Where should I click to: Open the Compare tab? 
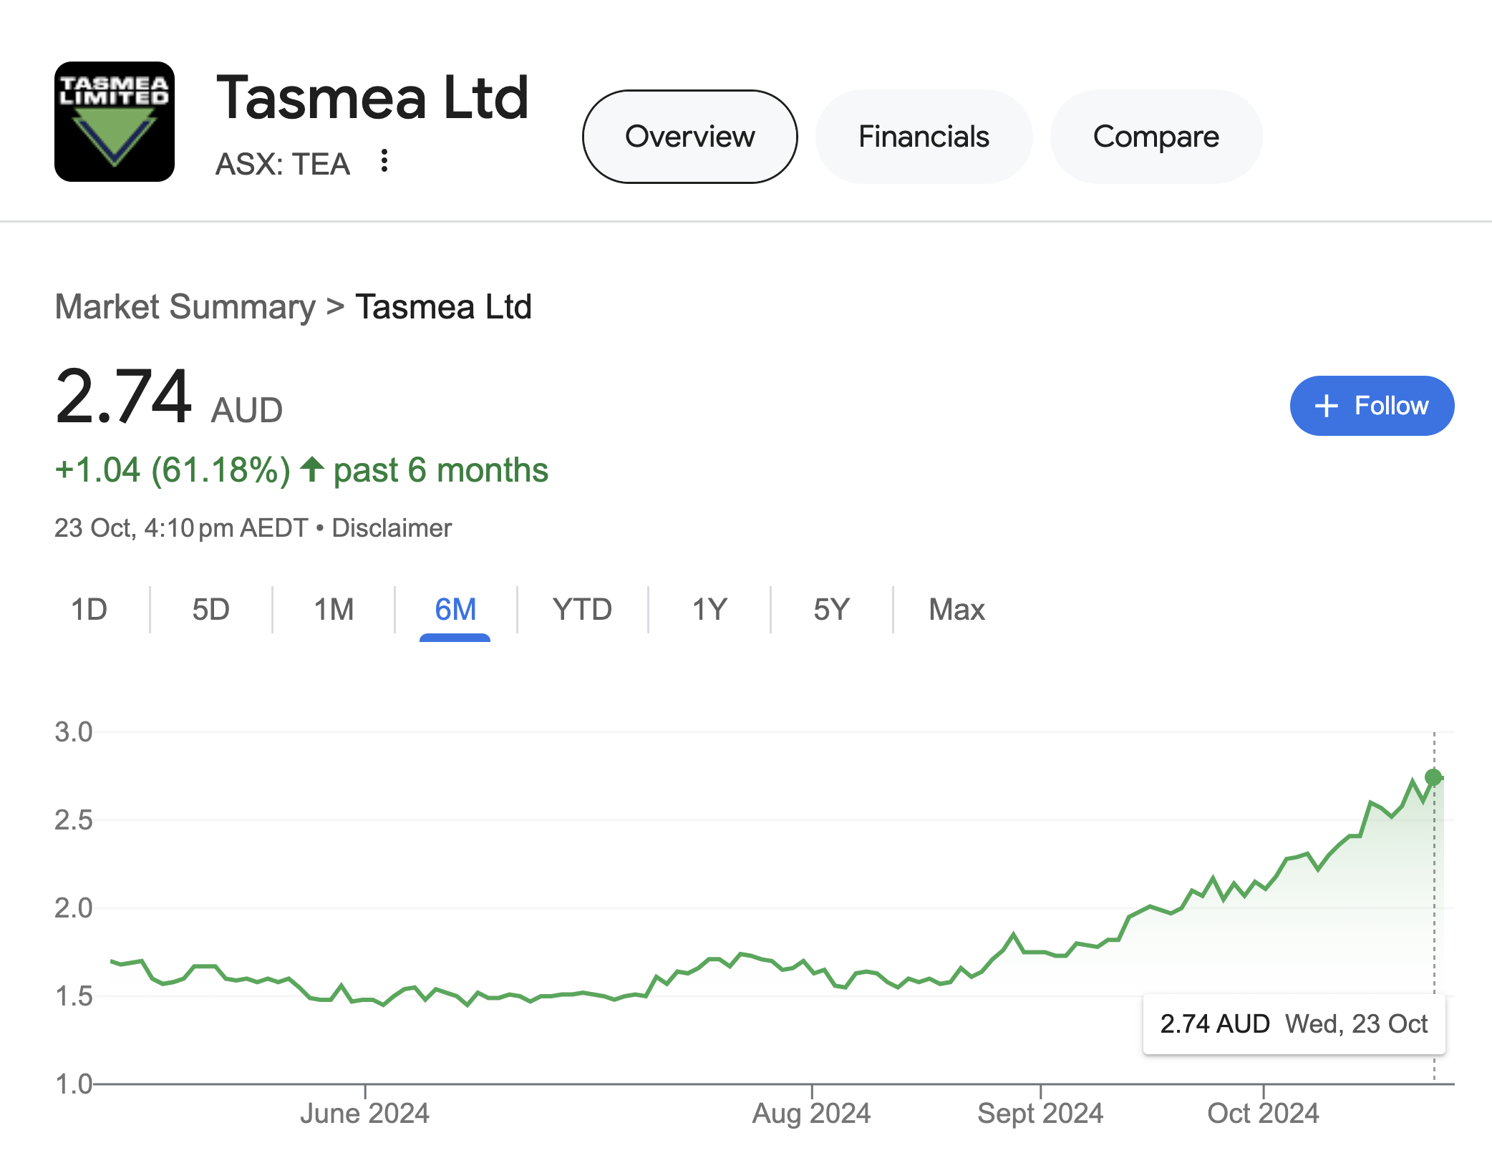click(x=1156, y=137)
